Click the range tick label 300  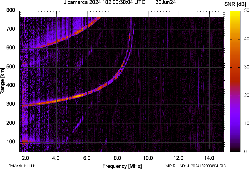[x=11, y=104]
